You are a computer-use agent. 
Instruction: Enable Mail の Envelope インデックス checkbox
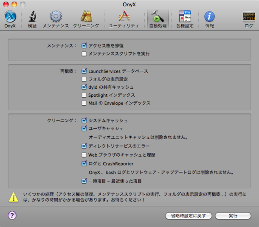(84, 103)
